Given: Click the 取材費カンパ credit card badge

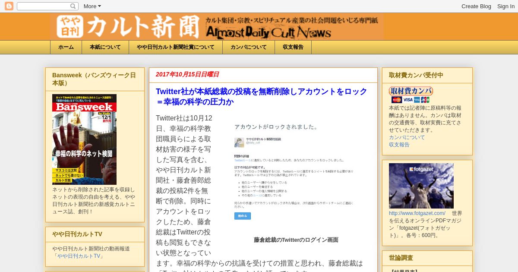Looking at the screenshot, I should point(411,95).
